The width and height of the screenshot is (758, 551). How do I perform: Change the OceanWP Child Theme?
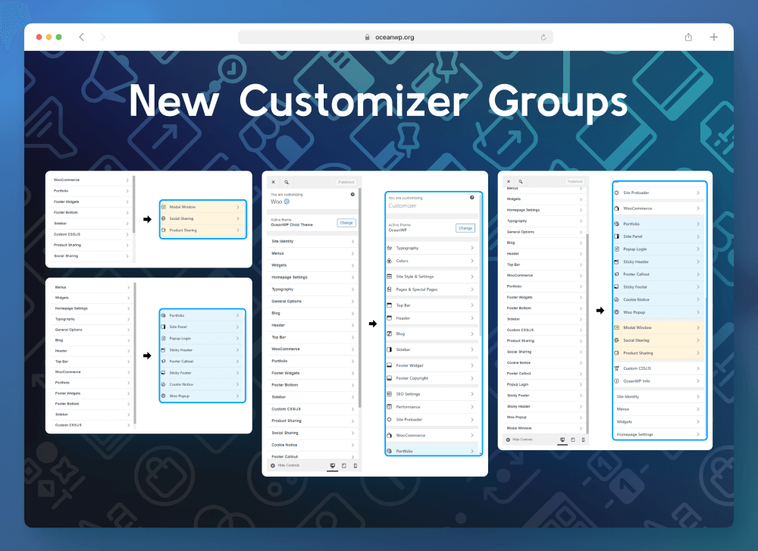click(x=346, y=223)
